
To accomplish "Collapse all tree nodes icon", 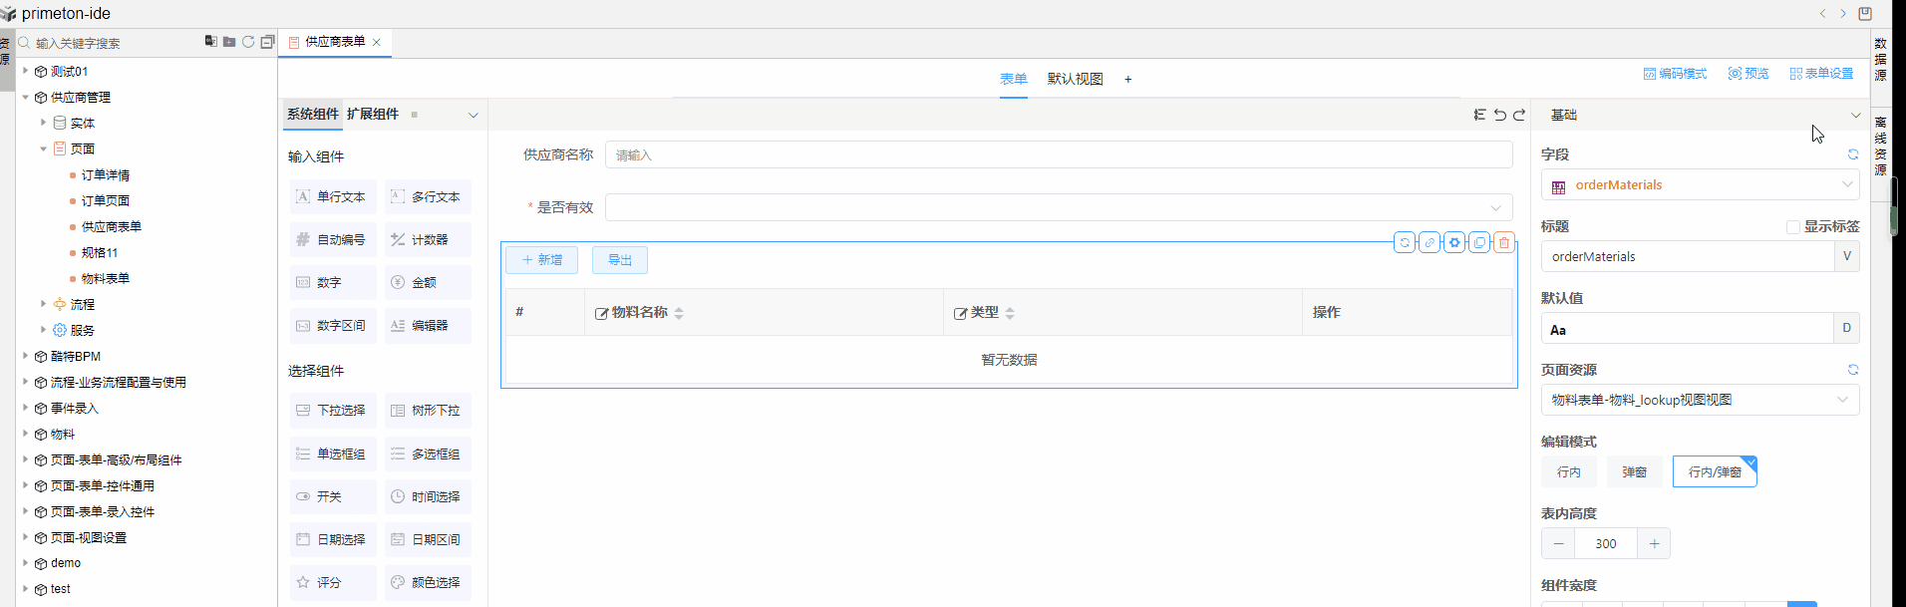I will pyautogui.click(x=267, y=42).
